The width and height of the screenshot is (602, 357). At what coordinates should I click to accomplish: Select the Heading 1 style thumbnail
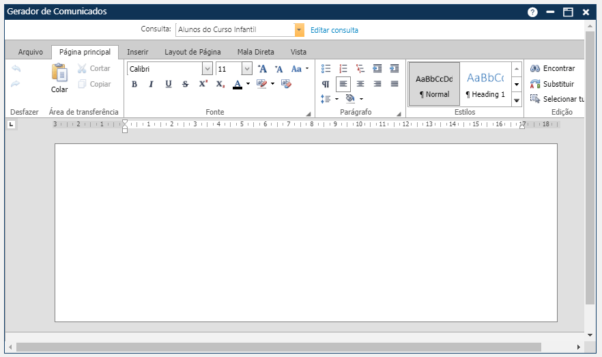(x=485, y=84)
